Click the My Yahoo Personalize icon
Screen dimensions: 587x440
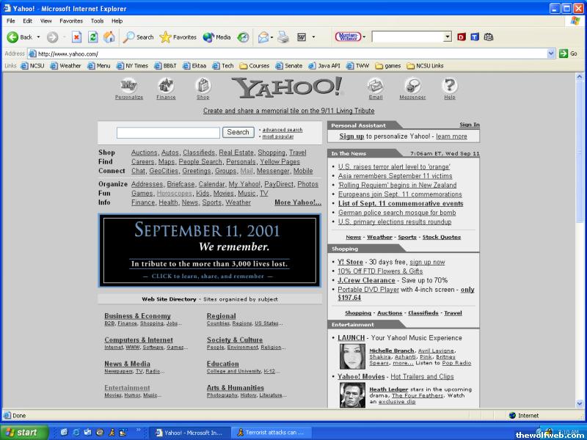click(x=129, y=87)
